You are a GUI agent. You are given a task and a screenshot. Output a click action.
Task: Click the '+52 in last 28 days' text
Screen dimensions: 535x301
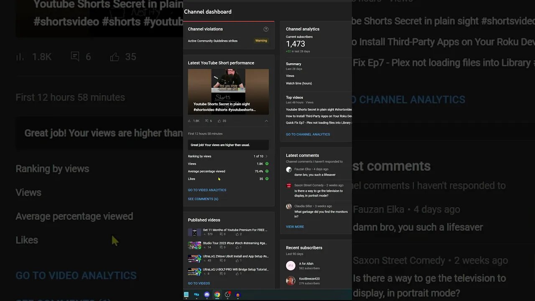[298, 51]
